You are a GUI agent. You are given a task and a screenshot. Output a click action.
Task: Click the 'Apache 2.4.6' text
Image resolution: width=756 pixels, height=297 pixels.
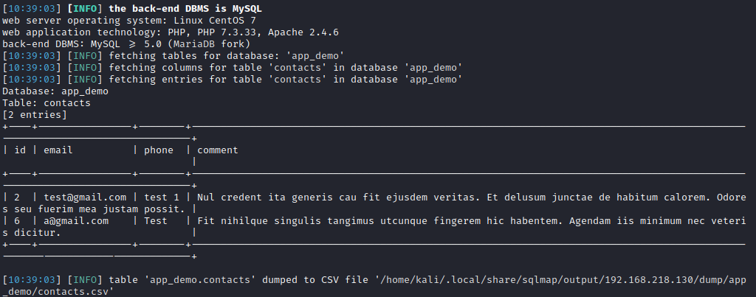[x=303, y=32]
